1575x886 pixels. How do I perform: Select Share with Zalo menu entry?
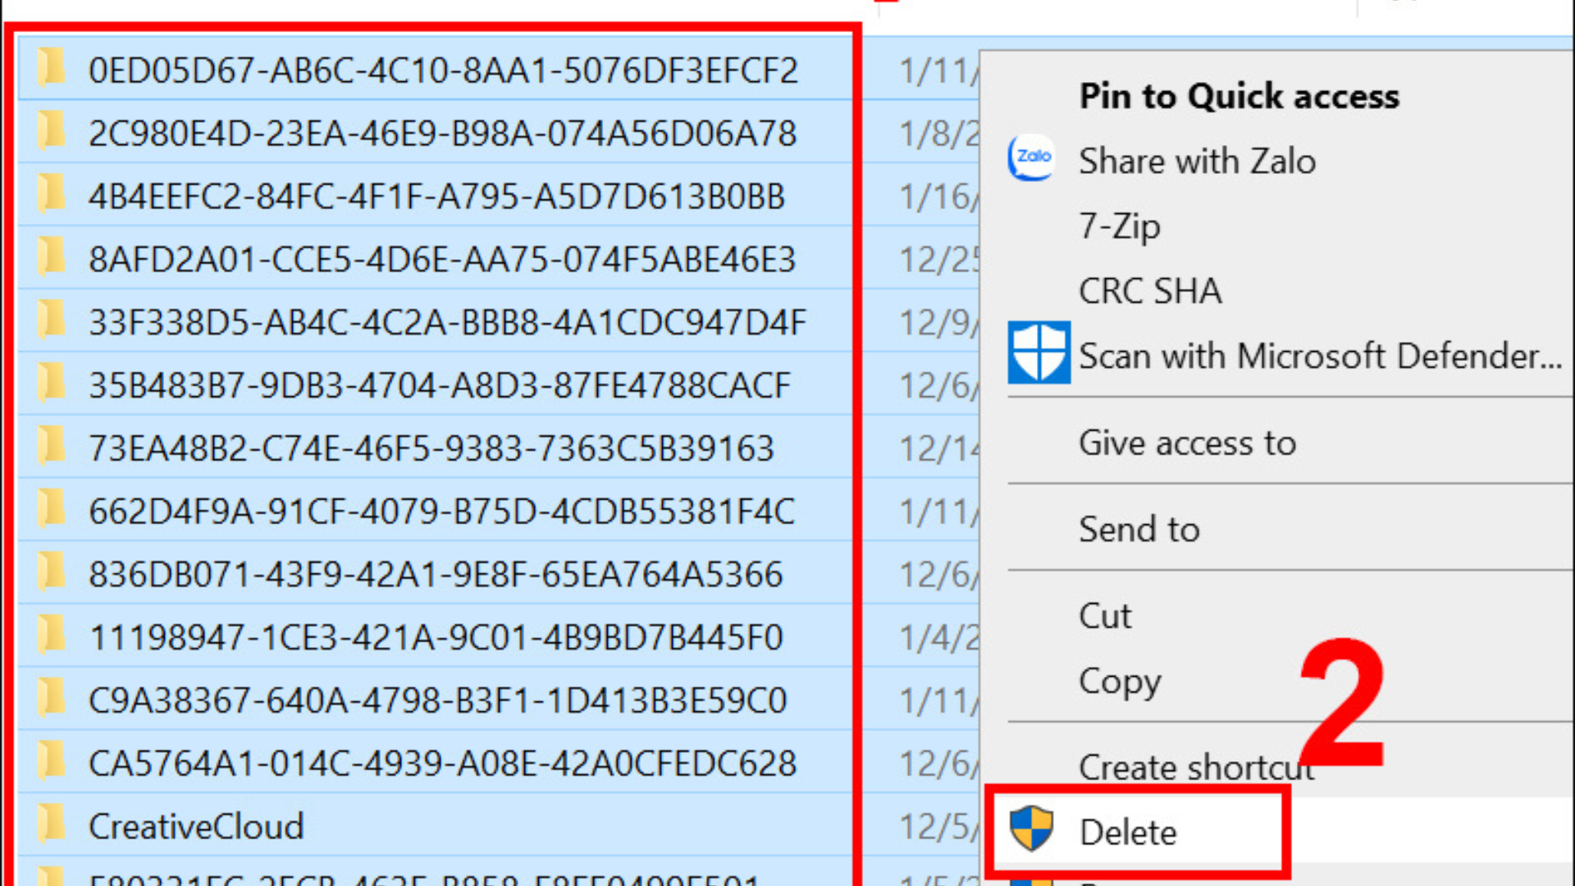pos(1197,161)
